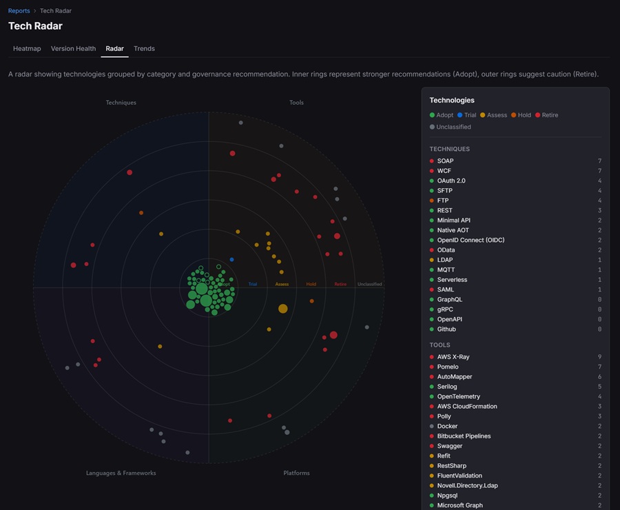Select RestSharp in the Tools list
This screenshot has height=510, width=620.
515,466
